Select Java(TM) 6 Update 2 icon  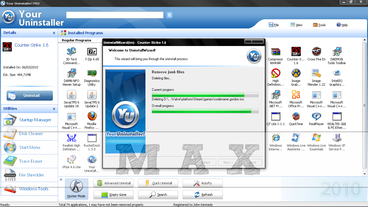[x=92, y=95]
